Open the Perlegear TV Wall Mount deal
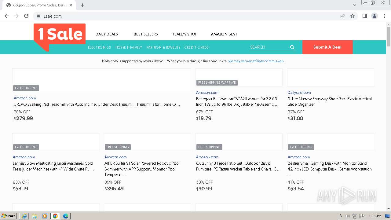391x220 pixels. (237, 101)
